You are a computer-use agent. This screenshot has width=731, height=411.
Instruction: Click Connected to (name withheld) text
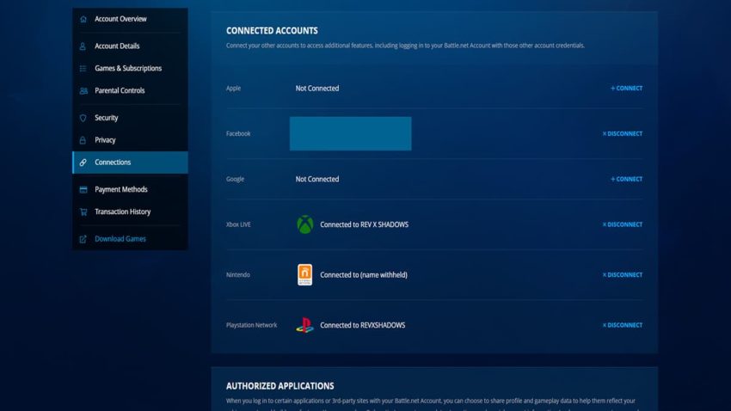364,275
